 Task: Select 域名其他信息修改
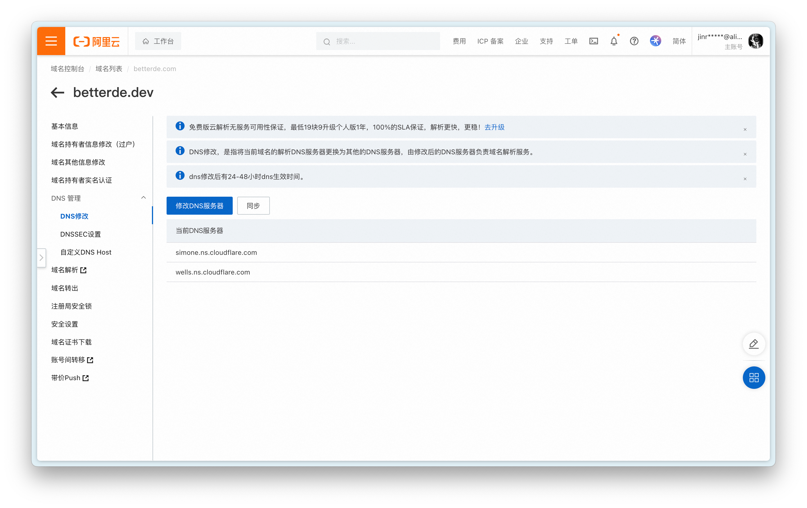(x=78, y=162)
